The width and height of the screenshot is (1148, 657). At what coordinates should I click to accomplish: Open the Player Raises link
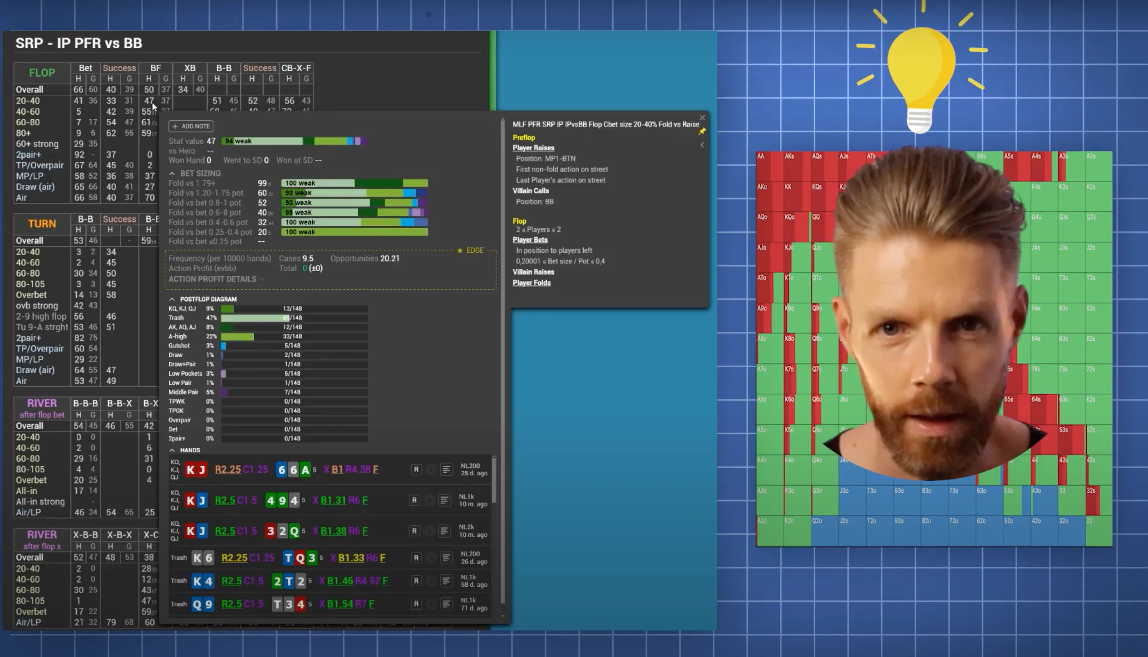[533, 148]
